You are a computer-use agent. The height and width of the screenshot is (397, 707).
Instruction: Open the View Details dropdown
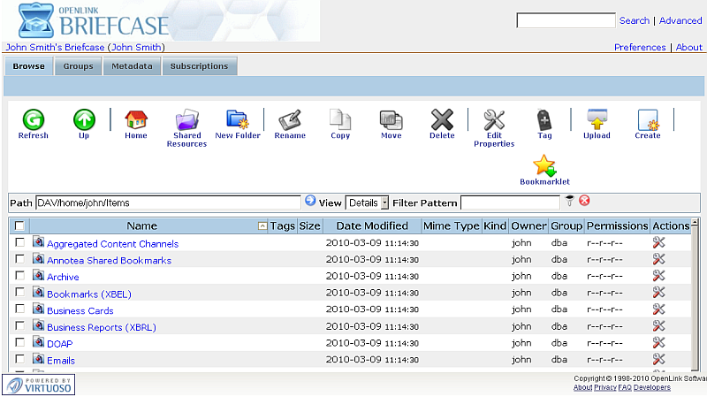pyautogui.click(x=367, y=202)
